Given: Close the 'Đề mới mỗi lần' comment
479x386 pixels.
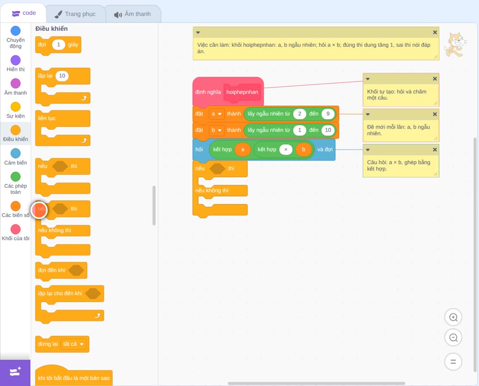Looking at the screenshot, I should pyautogui.click(x=435, y=114).
